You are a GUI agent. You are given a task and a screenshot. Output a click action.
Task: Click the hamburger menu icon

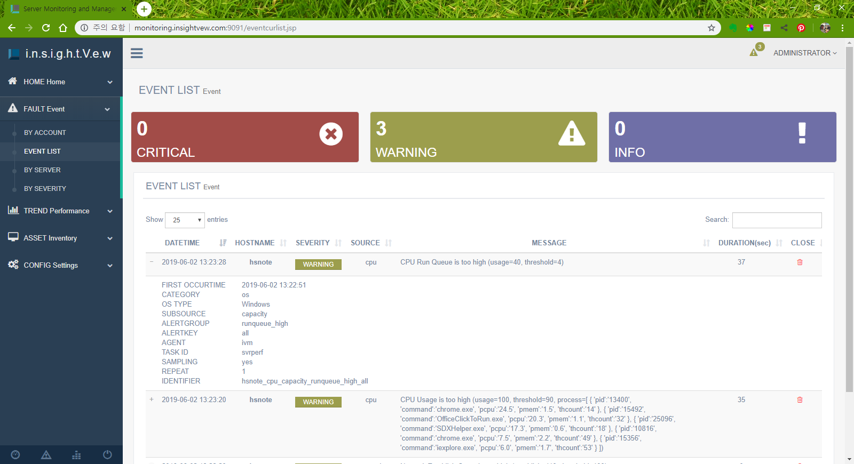pyautogui.click(x=137, y=53)
